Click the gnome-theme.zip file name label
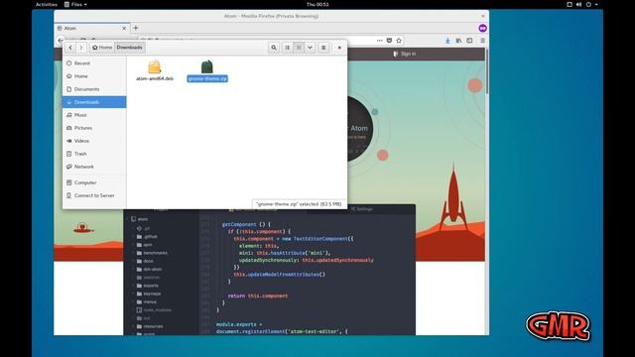Viewport: 635px width, 357px height. click(x=207, y=78)
